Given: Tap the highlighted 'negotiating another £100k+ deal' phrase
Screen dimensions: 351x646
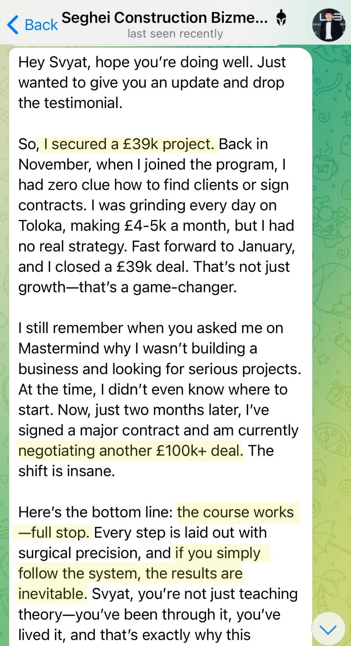Looking at the screenshot, I should [131, 451].
